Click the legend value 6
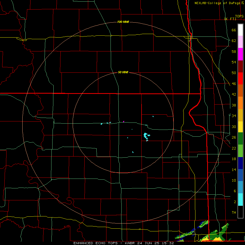The width and height of the screenshot is (245, 245). point(235,191)
